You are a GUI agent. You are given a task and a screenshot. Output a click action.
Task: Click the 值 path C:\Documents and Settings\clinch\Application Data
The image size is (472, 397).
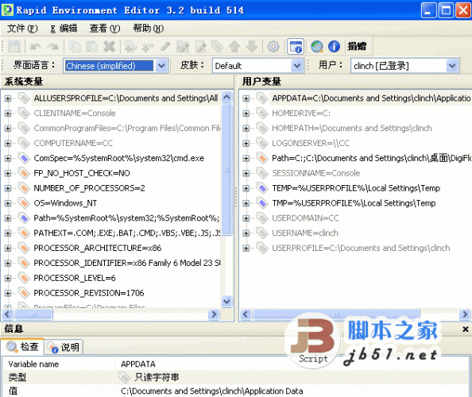[212, 391]
